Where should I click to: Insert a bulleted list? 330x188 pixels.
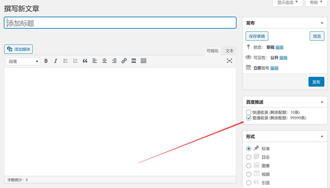pyautogui.click(x=66, y=61)
